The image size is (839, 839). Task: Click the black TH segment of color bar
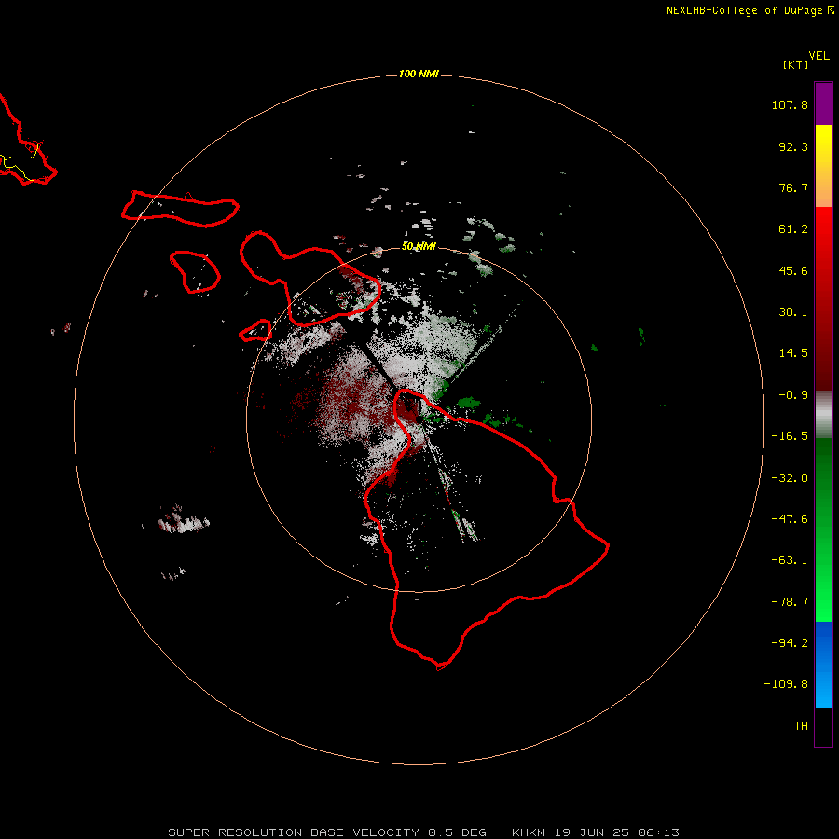[823, 726]
